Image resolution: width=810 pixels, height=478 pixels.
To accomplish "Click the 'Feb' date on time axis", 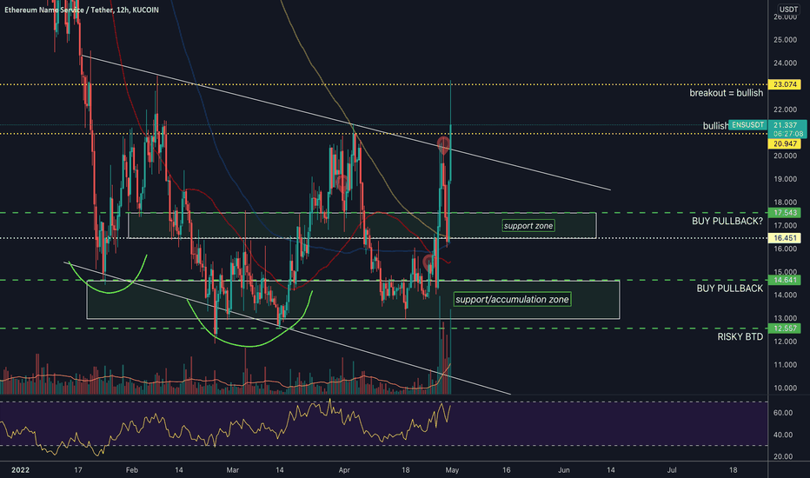I will [132, 469].
